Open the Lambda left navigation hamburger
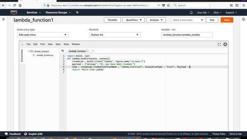Image resolution: width=247 pixels, height=139 pixels. tap(3, 19)
